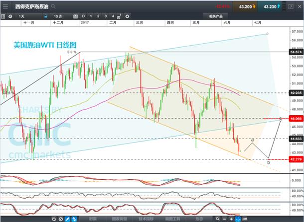Open the calendar date picker icon
The height and width of the screenshot is (222, 304).
click(75, 16)
